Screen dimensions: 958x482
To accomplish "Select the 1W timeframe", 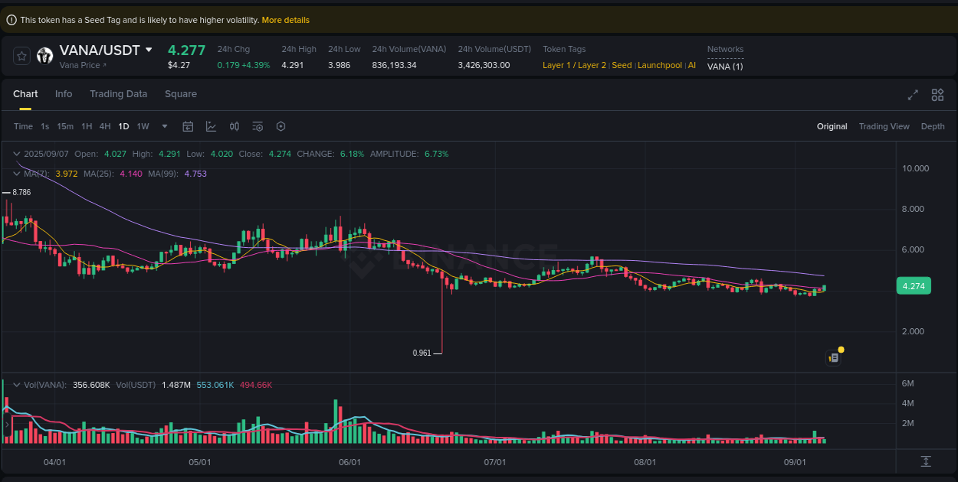I will pos(143,126).
